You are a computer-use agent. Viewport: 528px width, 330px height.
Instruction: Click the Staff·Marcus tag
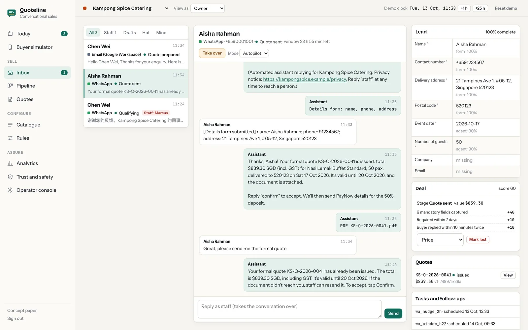[x=156, y=113]
